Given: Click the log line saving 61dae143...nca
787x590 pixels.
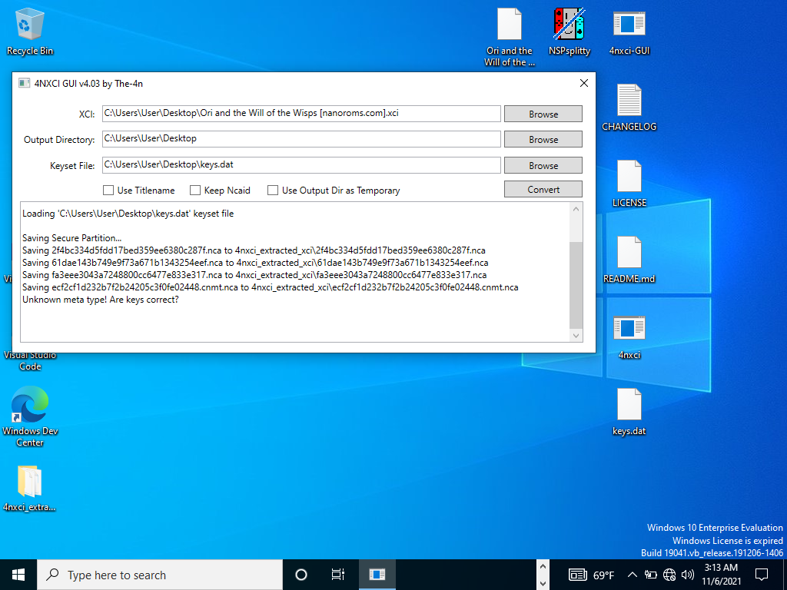Looking at the screenshot, I should 255,263.
